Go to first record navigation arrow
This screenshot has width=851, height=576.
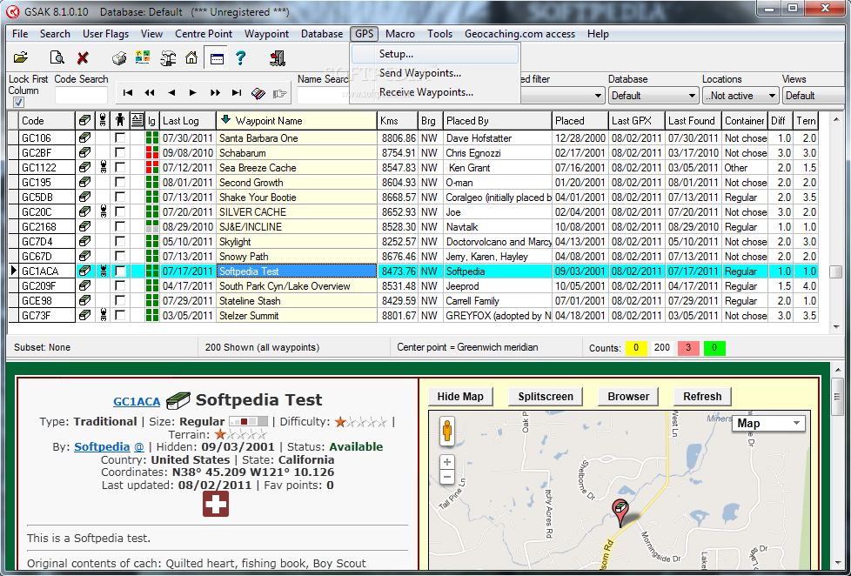pyautogui.click(x=128, y=93)
